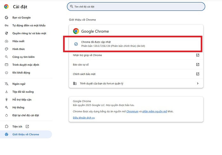Screen dimensions: 222x155
Task: Click the Chrome icon for Giới thiệu về Chrome
Action: (7, 134)
